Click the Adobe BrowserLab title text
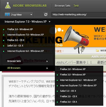This screenshot has width=106, height=107. tap(30, 6)
